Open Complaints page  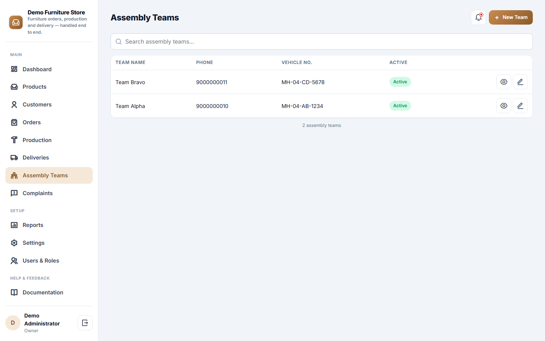[x=49, y=193]
